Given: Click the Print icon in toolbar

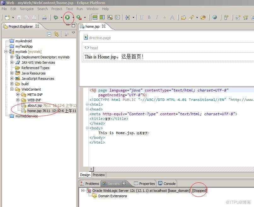Looking at the screenshot, I should (x=34, y=17).
